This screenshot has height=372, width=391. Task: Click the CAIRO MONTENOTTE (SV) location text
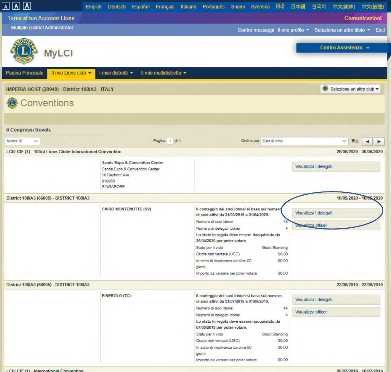[126, 209]
